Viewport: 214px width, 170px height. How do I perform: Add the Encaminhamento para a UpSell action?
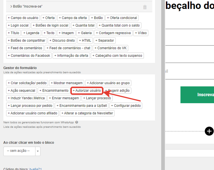(x=82, y=106)
